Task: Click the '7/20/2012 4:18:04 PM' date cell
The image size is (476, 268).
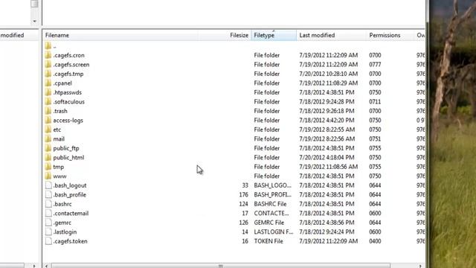Action: pos(327,157)
